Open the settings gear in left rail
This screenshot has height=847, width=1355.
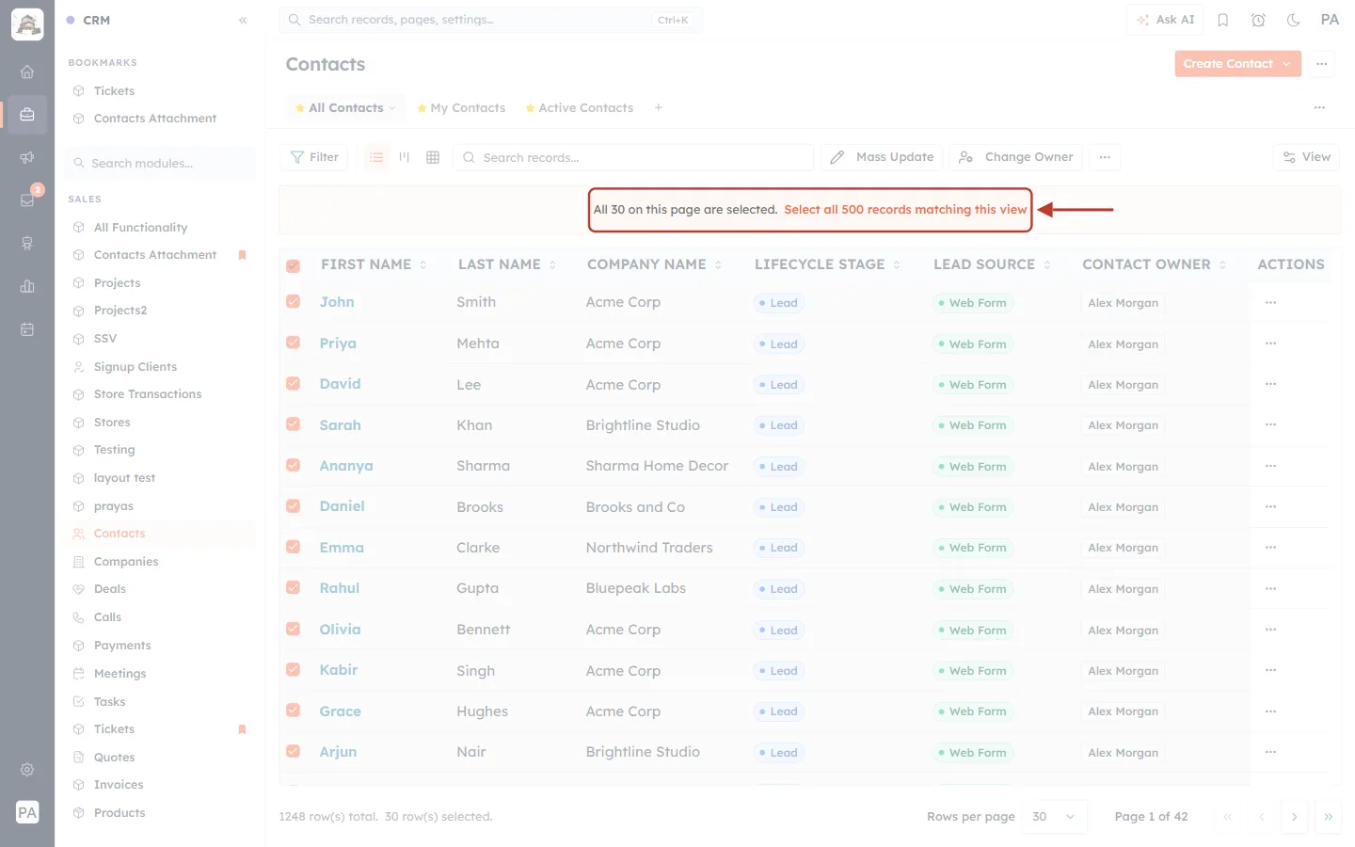(x=27, y=770)
